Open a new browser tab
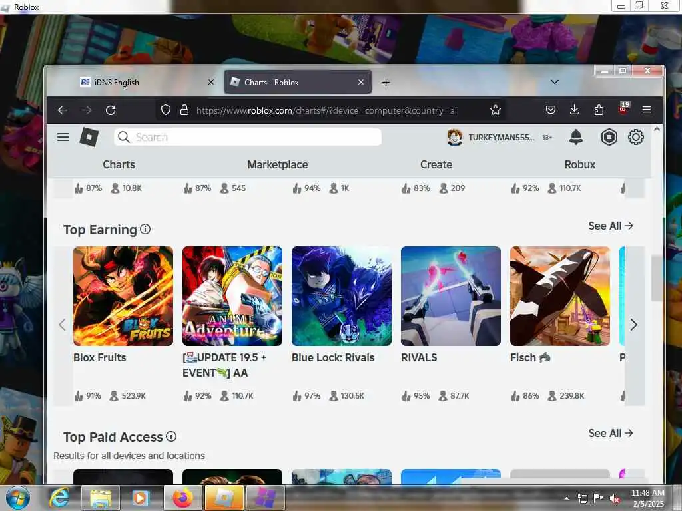This screenshot has height=511, width=682. [x=386, y=83]
